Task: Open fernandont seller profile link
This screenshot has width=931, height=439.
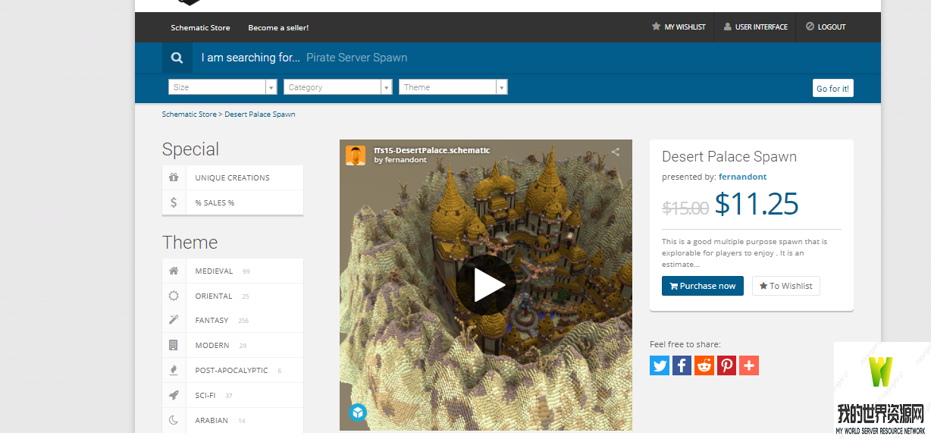Action: (742, 177)
